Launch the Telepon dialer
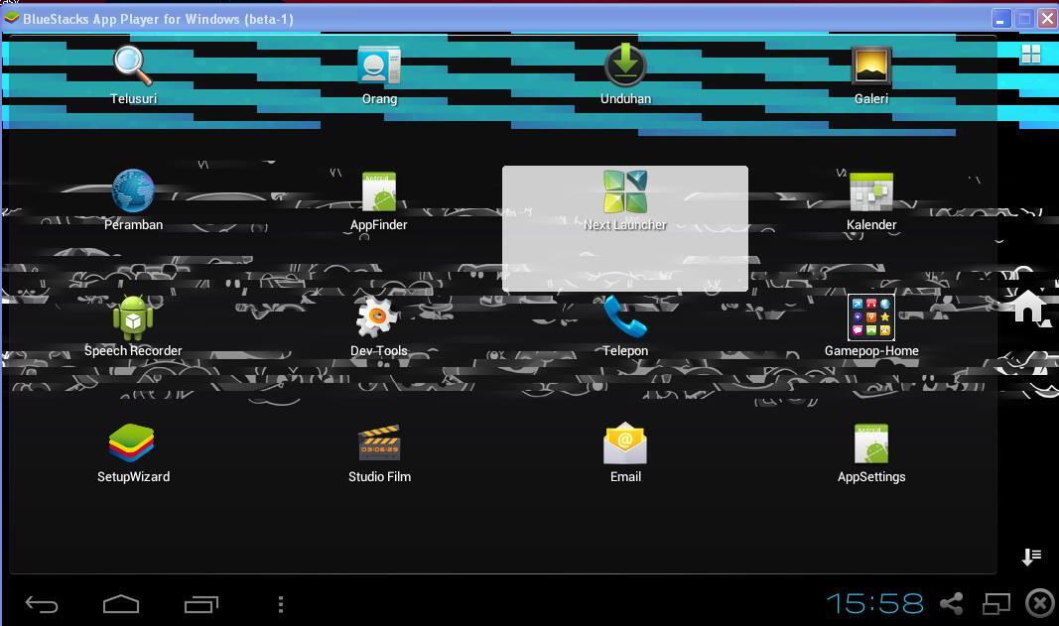This screenshot has height=626, width=1059. 625,316
